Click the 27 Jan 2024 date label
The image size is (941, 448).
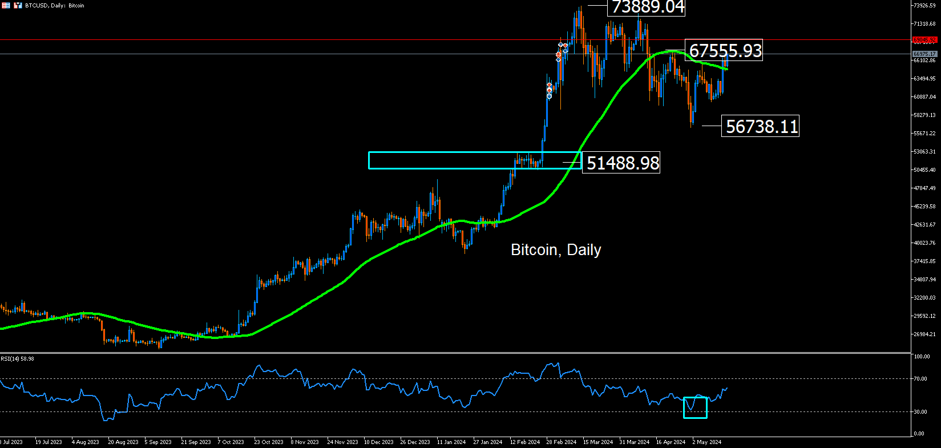point(488,442)
